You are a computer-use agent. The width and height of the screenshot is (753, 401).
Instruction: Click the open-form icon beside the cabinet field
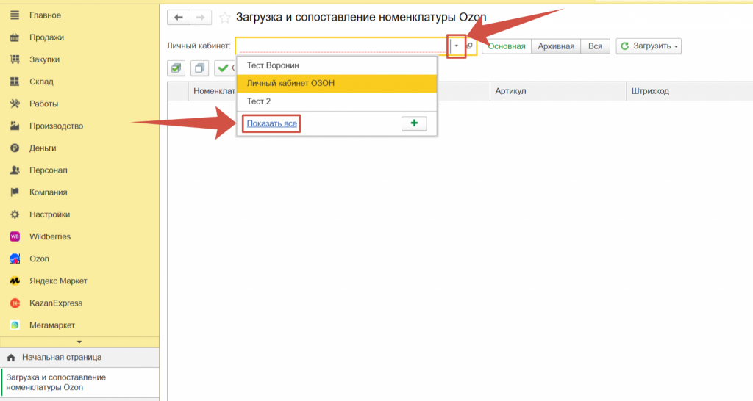[x=470, y=46]
